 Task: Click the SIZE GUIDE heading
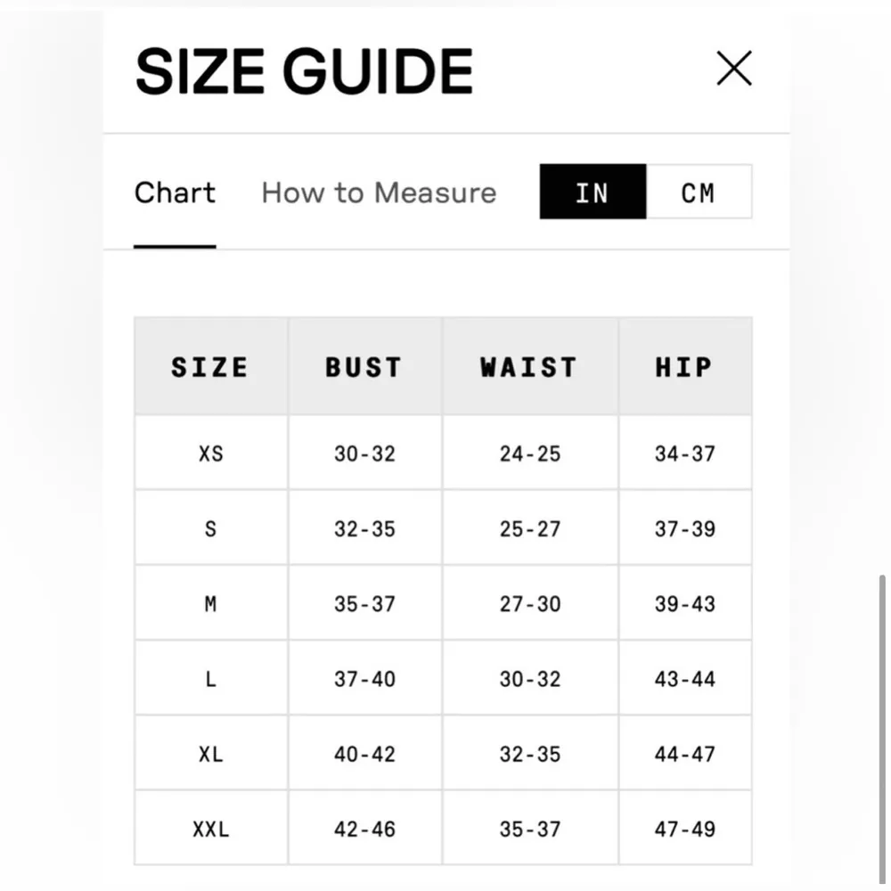point(304,71)
